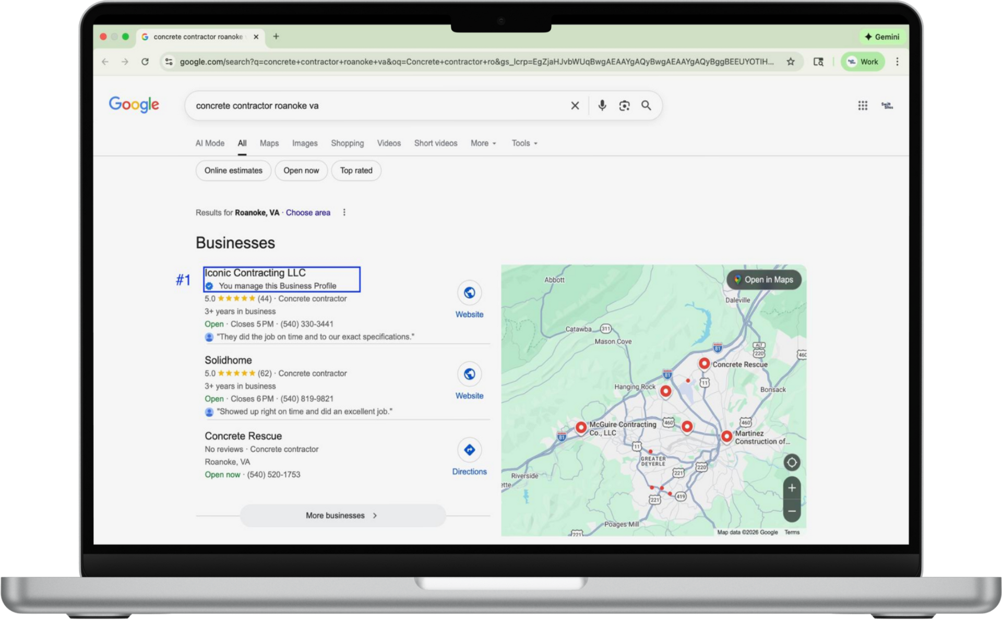Open the three-dot menu next to results location

click(x=344, y=212)
